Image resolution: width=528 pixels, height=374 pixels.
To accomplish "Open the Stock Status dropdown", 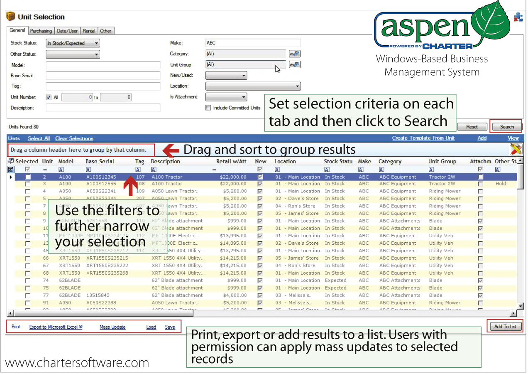I will [x=96, y=43].
